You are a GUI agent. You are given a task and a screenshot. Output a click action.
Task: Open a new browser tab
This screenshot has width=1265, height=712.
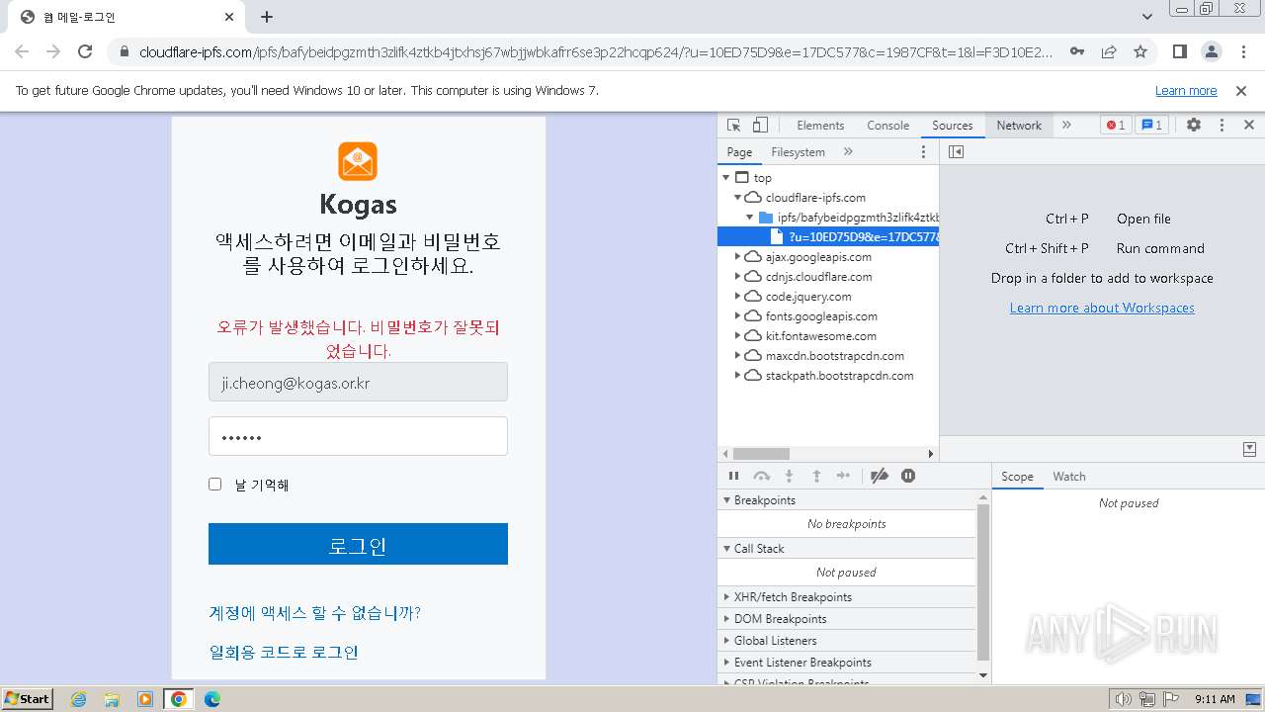pos(267,17)
